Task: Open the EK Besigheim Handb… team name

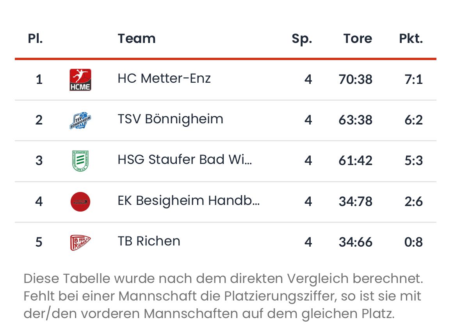Action: click(x=189, y=201)
